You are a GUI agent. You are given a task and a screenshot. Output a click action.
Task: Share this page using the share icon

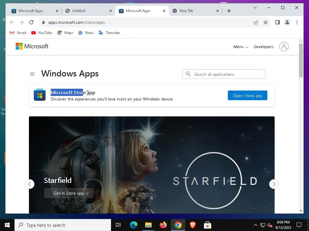256,22
